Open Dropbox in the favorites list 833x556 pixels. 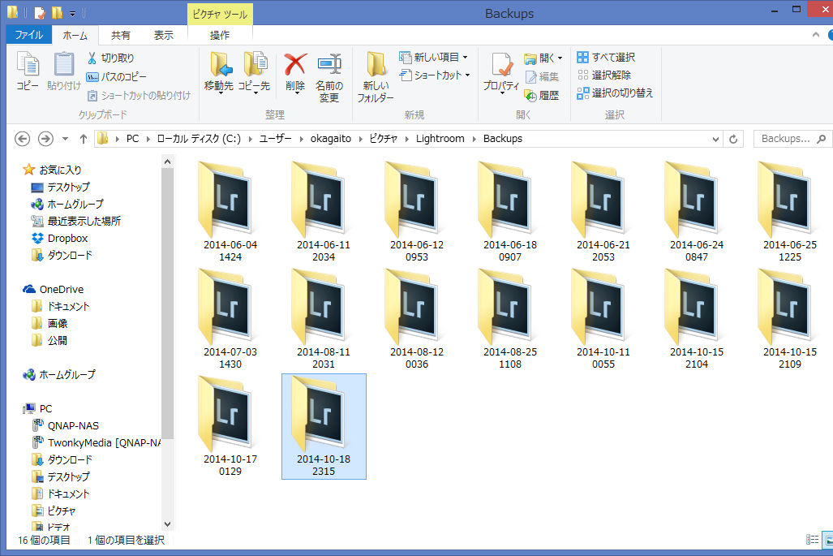(59, 238)
